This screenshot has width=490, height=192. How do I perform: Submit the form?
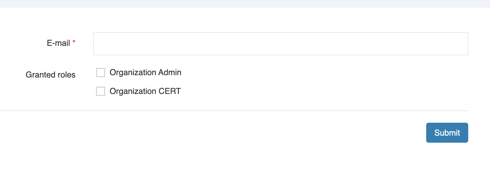pos(447,133)
